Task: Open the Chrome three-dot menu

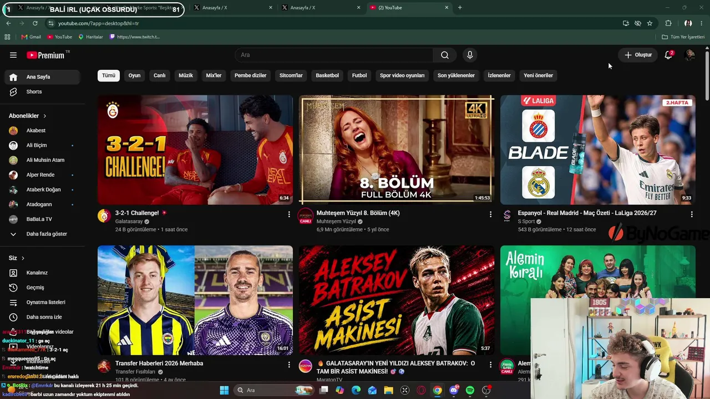Action: click(x=702, y=23)
